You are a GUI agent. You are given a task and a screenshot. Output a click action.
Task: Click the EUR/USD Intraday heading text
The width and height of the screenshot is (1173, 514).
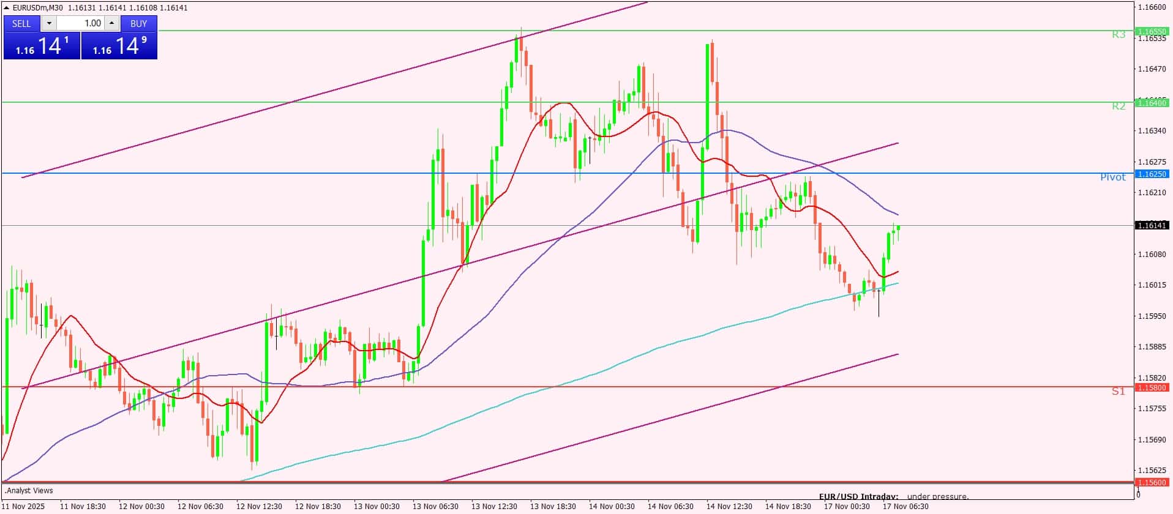[859, 497]
